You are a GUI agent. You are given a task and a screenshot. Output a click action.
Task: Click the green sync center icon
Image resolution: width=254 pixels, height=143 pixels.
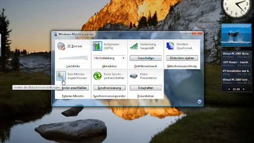pos(97,76)
